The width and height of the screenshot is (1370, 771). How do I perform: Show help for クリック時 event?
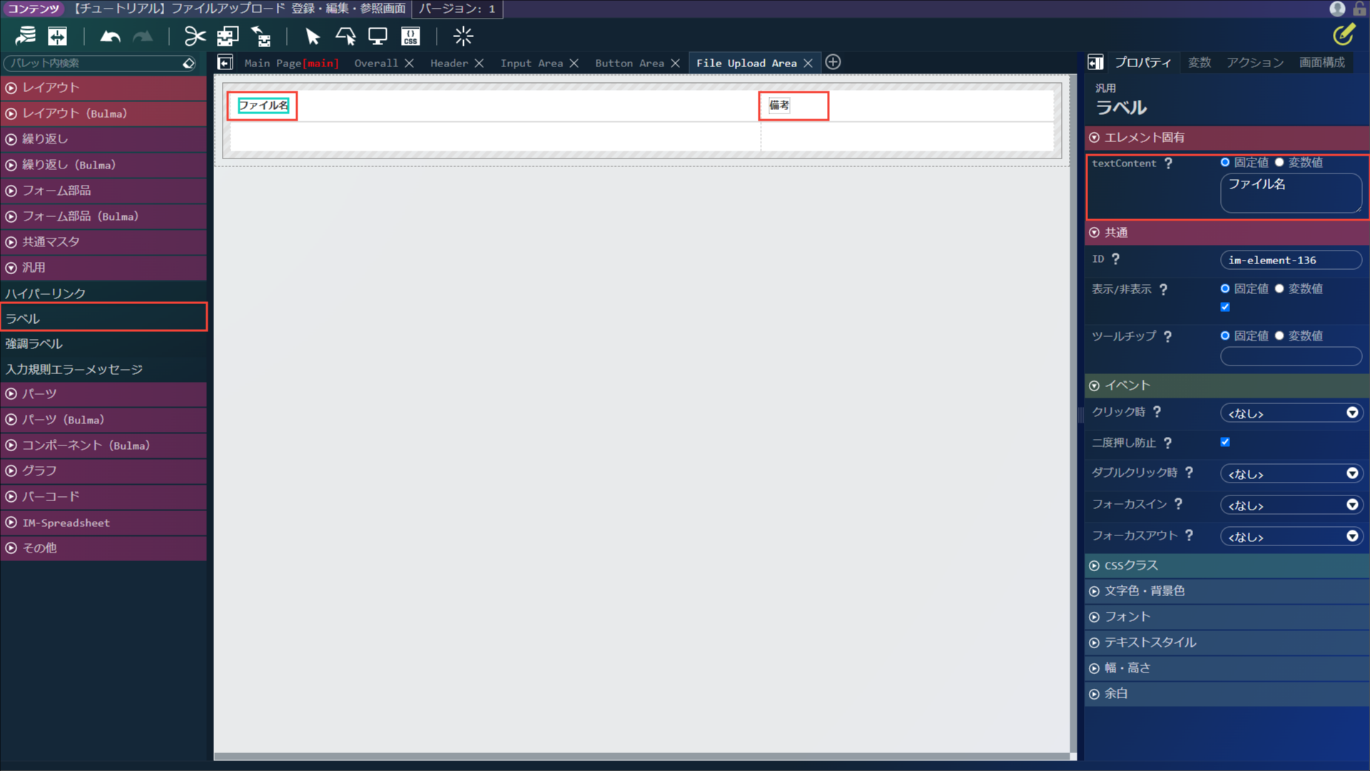(x=1157, y=411)
